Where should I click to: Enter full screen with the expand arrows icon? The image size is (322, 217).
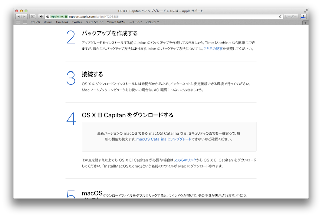point(306,11)
